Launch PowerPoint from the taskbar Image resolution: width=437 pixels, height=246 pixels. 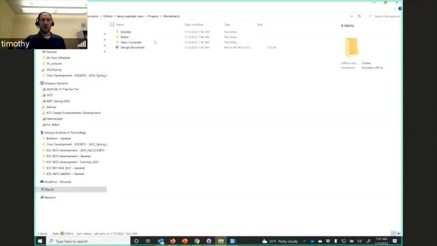[185, 241]
